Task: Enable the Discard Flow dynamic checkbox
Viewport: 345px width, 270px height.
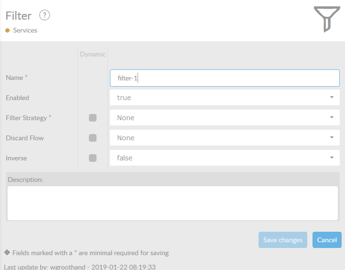Action: 93,138
